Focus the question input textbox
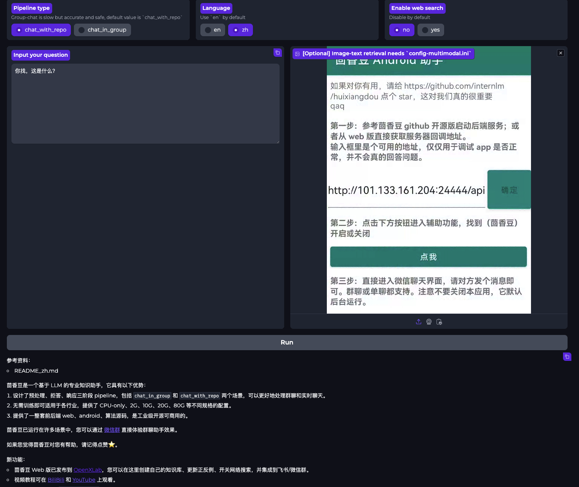Screen dimensions: 579x487 click(146, 104)
